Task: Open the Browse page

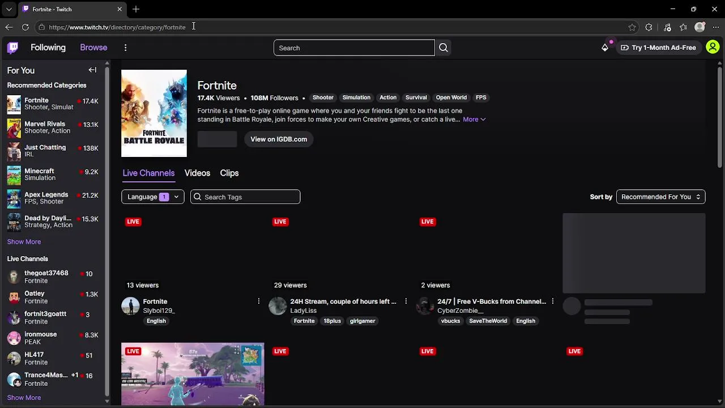Action: click(93, 48)
